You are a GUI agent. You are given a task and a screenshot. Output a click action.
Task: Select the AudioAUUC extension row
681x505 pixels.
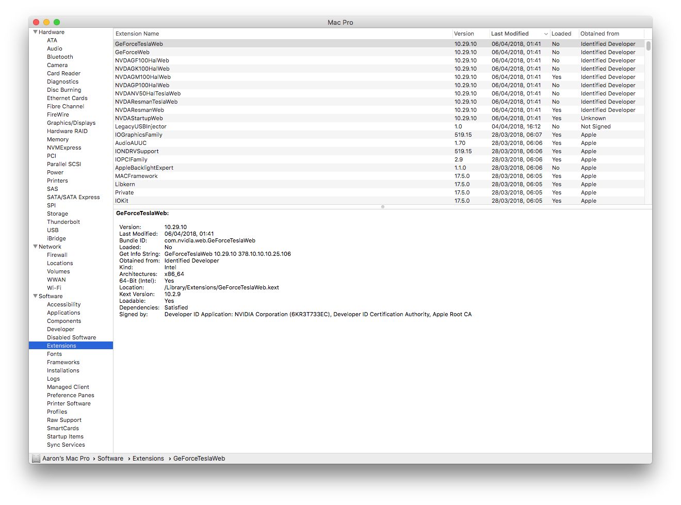click(x=379, y=143)
